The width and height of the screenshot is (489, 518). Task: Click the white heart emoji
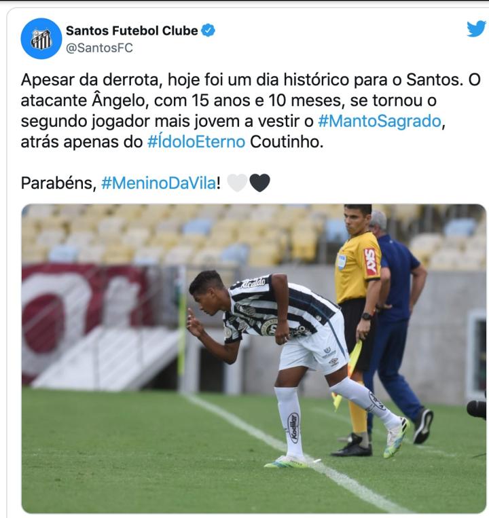(x=237, y=183)
